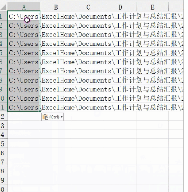Click the first empty cell under column D
This screenshot has height=192, width=188.
120,116
